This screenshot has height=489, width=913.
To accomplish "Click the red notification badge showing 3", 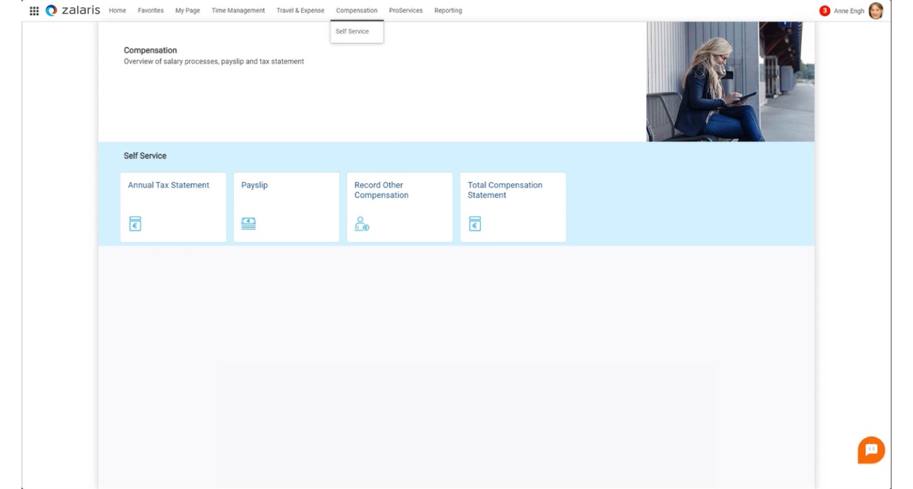I will tap(826, 10).
